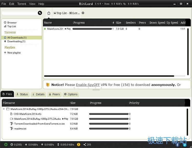Switch to the Options tab
The height and width of the screenshot is (148, 192).
tap(71, 94)
